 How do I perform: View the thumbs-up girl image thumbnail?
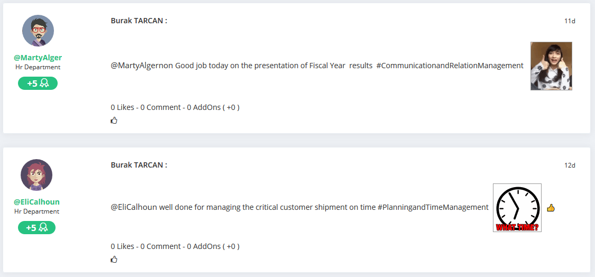[551, 66]
